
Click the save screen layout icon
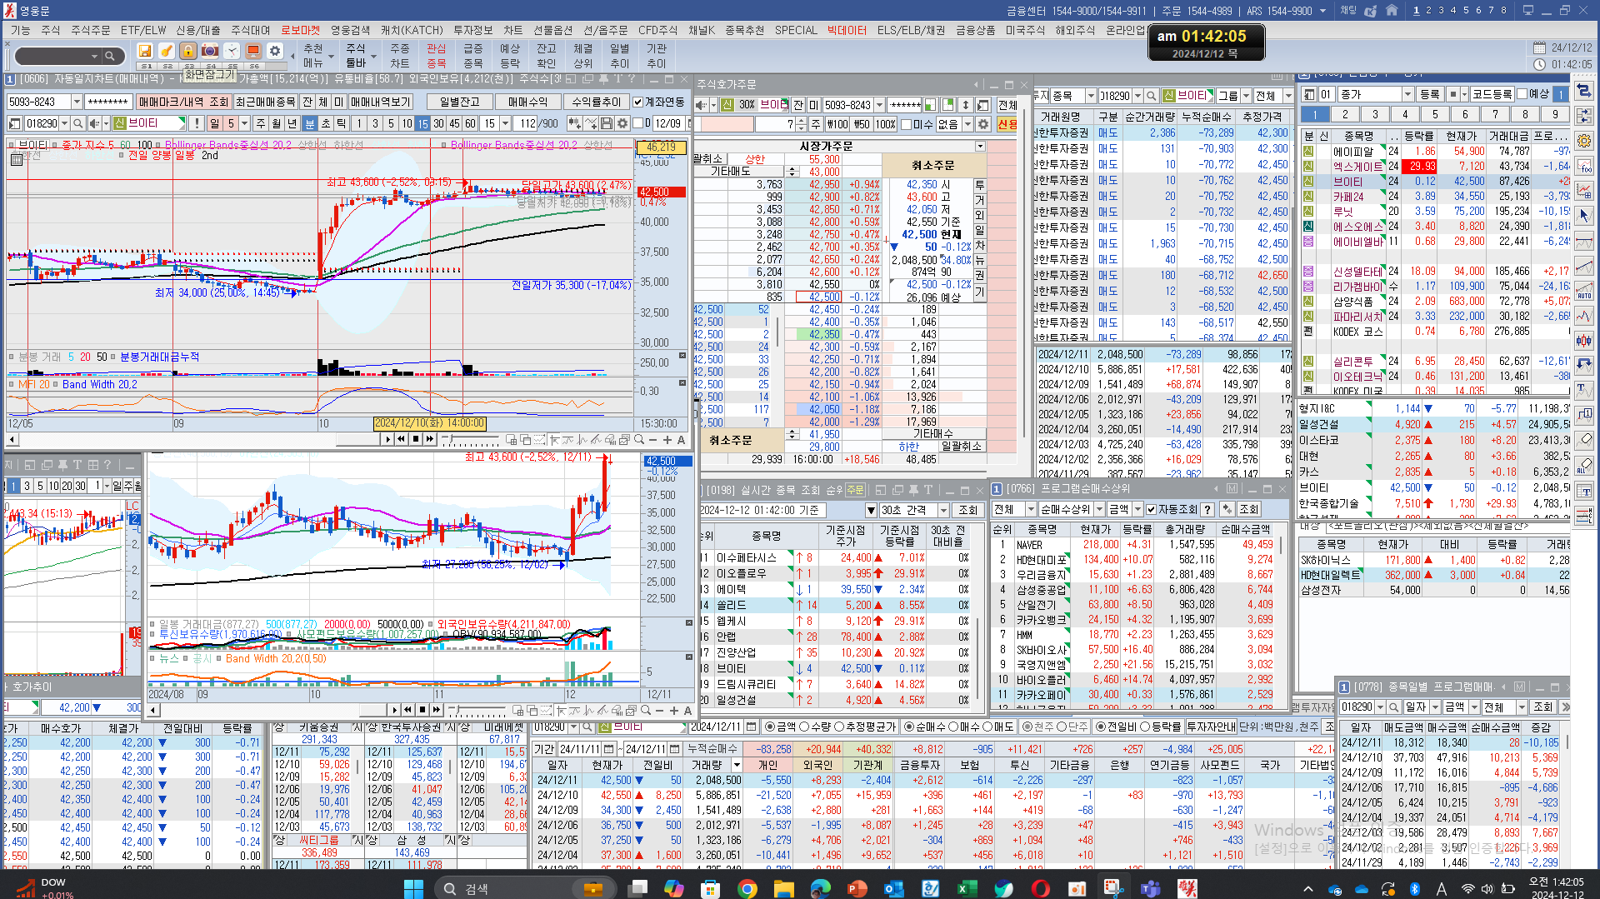(145, 51)
